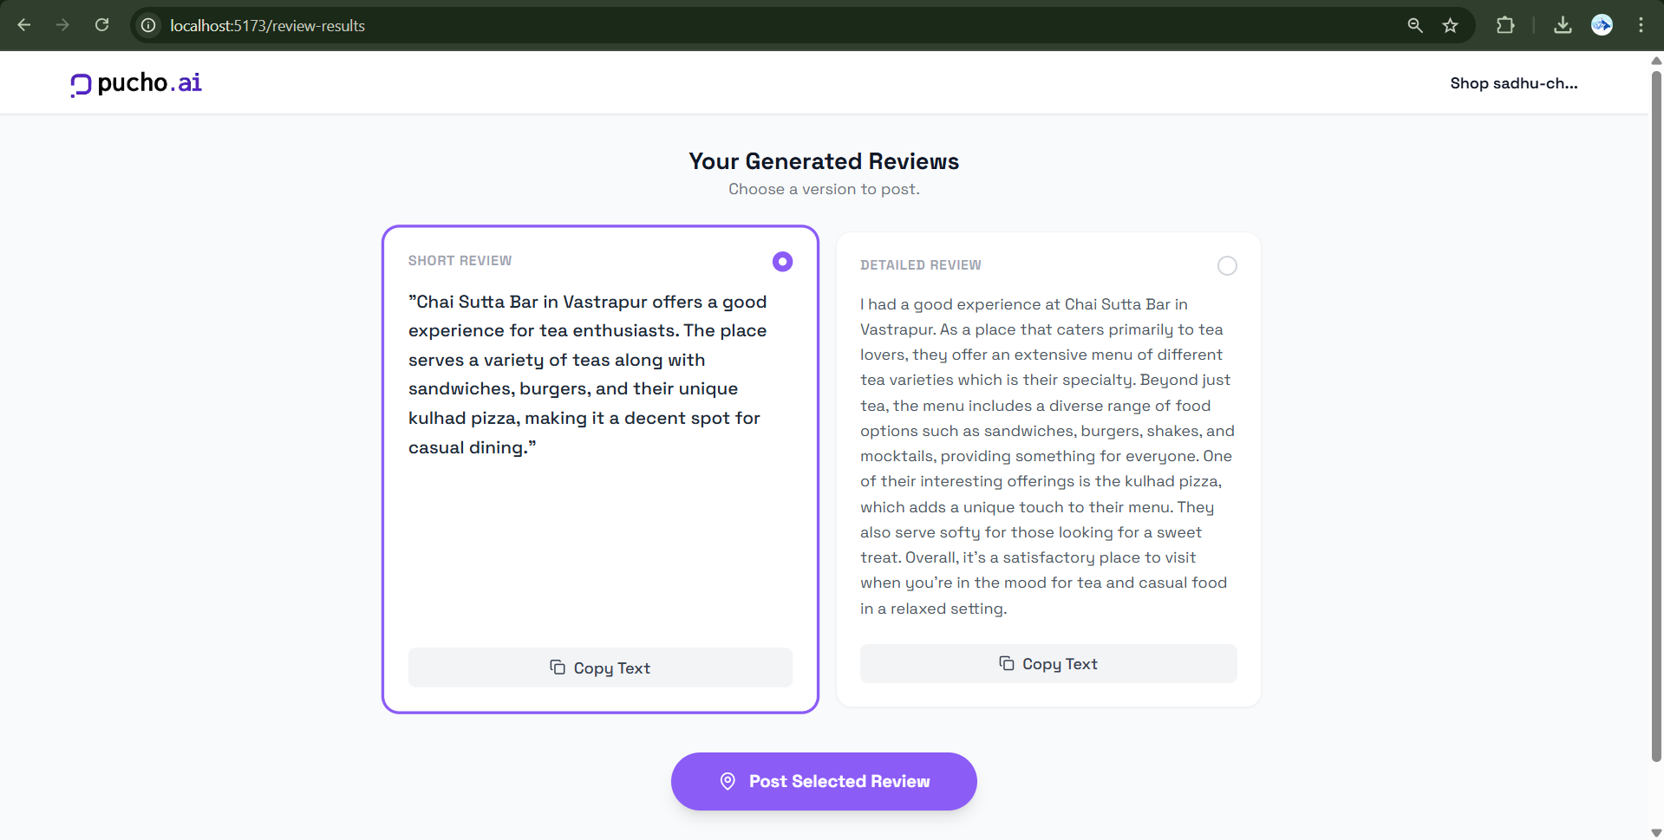Select the Detailed Review radio button
The image size is (1664, 840).
[1227, 266]
